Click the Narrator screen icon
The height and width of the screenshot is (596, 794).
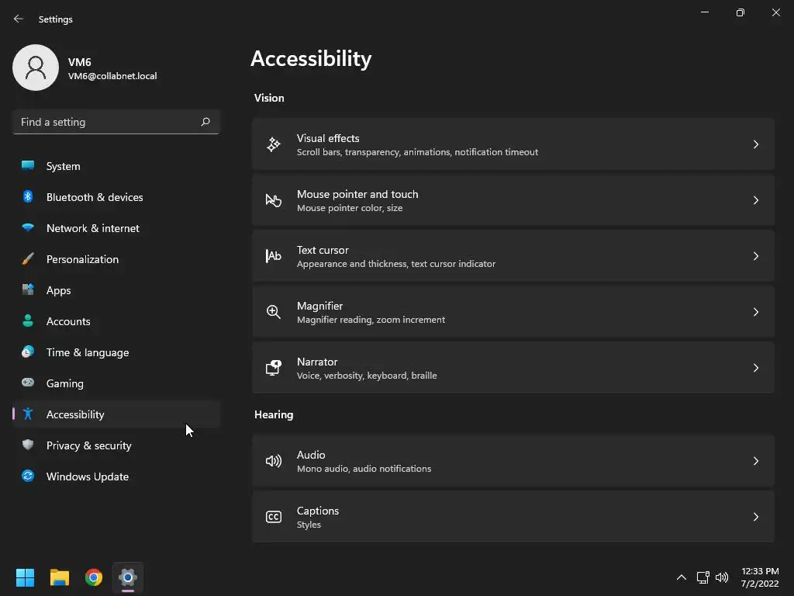pos(273,368)
